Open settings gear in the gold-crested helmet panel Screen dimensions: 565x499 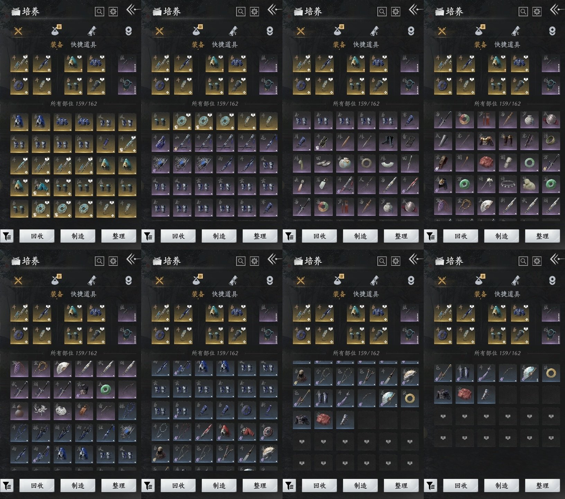click(537, 11)
